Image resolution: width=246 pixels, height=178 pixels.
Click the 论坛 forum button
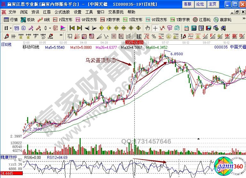tap(200, 4)
